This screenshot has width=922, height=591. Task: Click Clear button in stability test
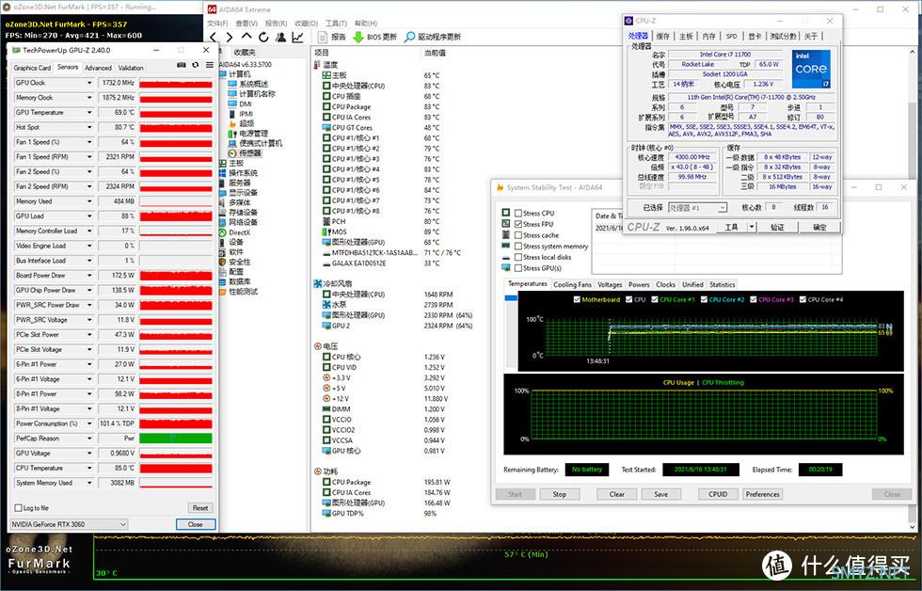617,495
